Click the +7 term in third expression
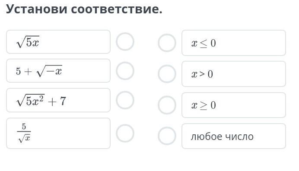This screenshot has height=171, width=299. [57, 101]
